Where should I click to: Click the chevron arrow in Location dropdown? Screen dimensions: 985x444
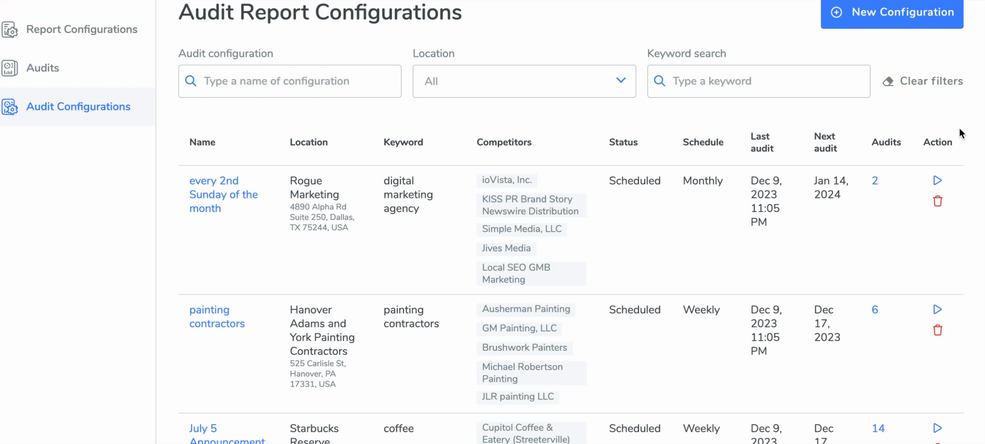(621, 80)
